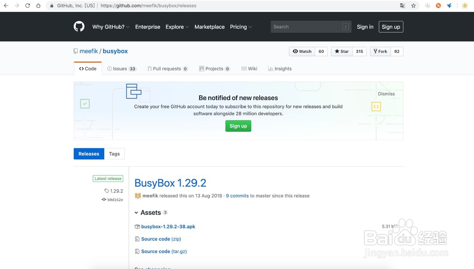Switch to the Issues tab
Screen dimensions: 474x269
pyautogui.click(x=122, y=69)
